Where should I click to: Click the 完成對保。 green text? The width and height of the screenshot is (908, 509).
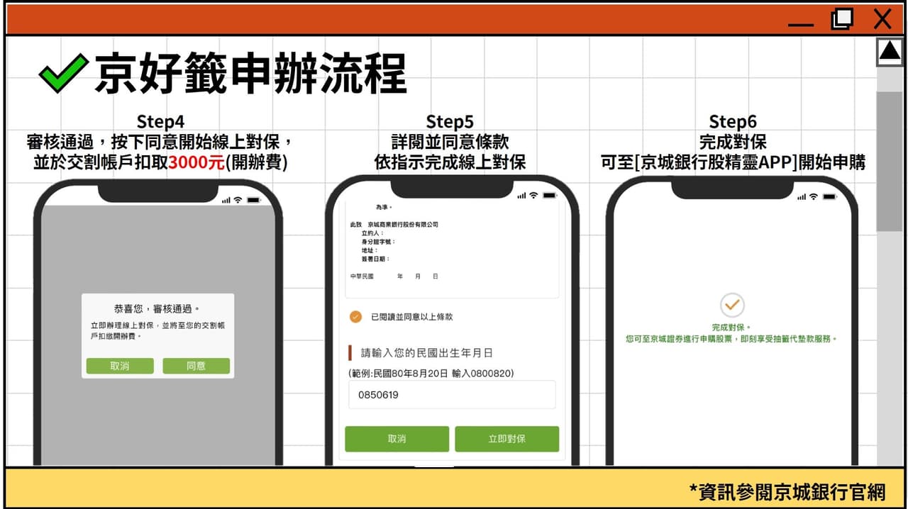point(732,328)
